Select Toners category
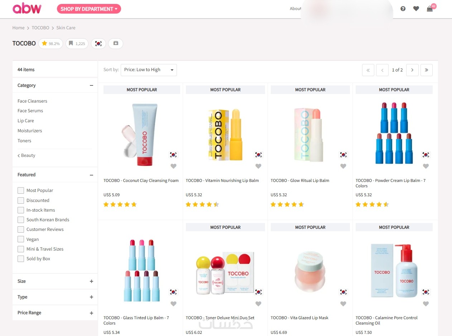 pos(24,141)
